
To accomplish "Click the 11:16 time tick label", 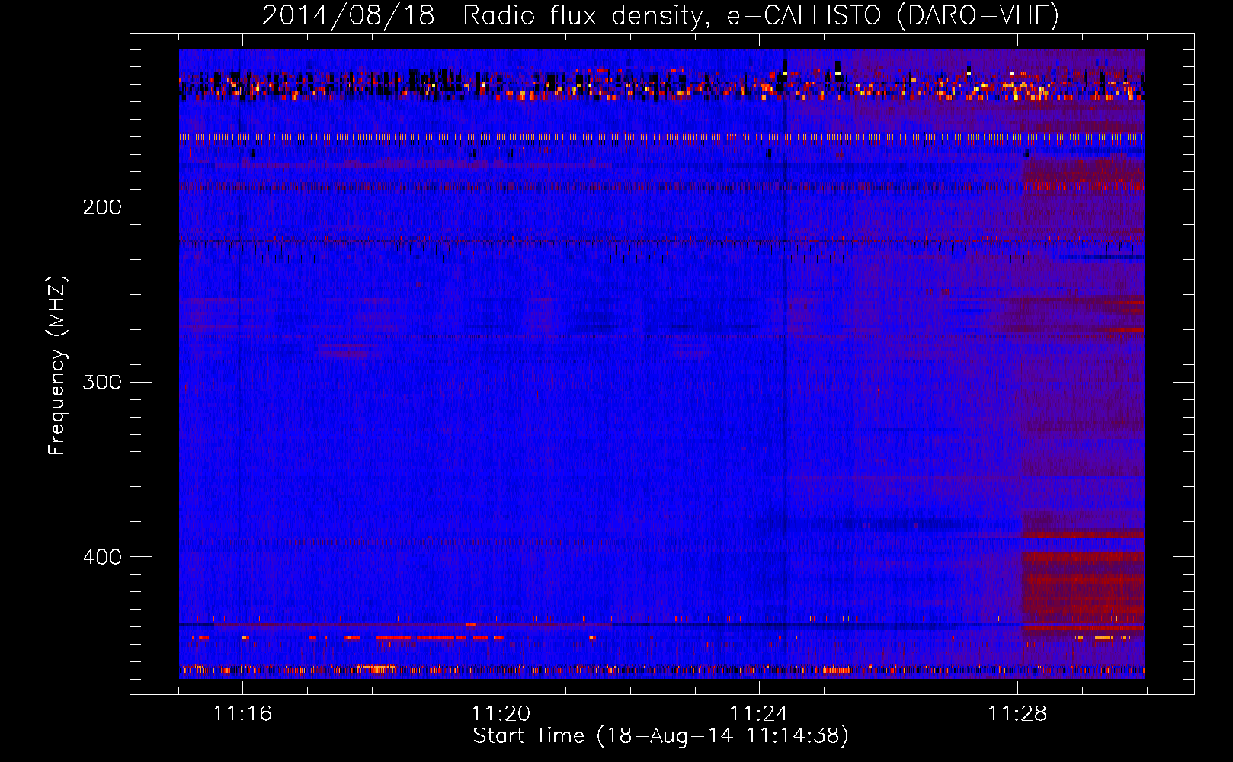I will [x=242, y=713].
